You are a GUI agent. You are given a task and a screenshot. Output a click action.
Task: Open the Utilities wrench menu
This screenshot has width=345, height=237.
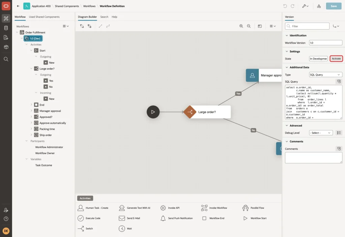305,6
